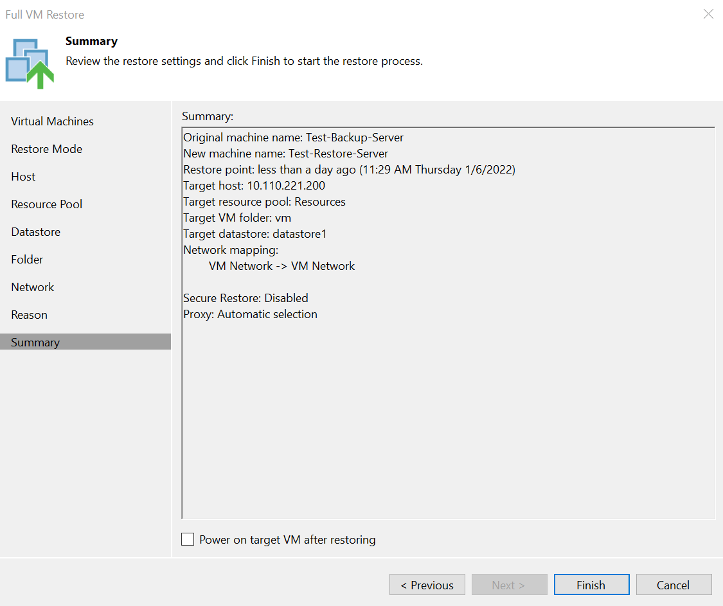Click the Original machine name line

click(x=293, y=138)
